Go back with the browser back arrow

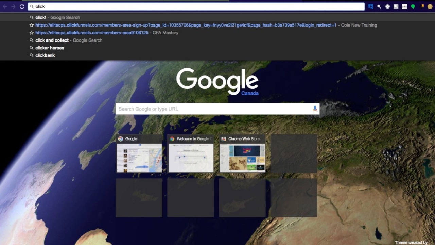(5, 6)
